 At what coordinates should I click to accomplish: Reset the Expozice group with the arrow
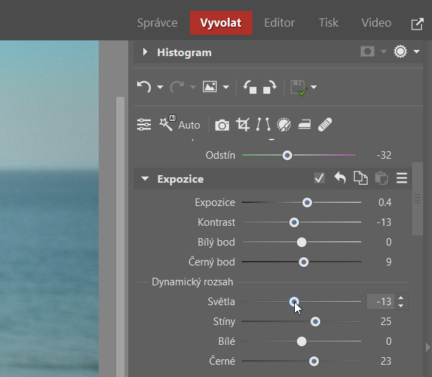pos(339,179)
